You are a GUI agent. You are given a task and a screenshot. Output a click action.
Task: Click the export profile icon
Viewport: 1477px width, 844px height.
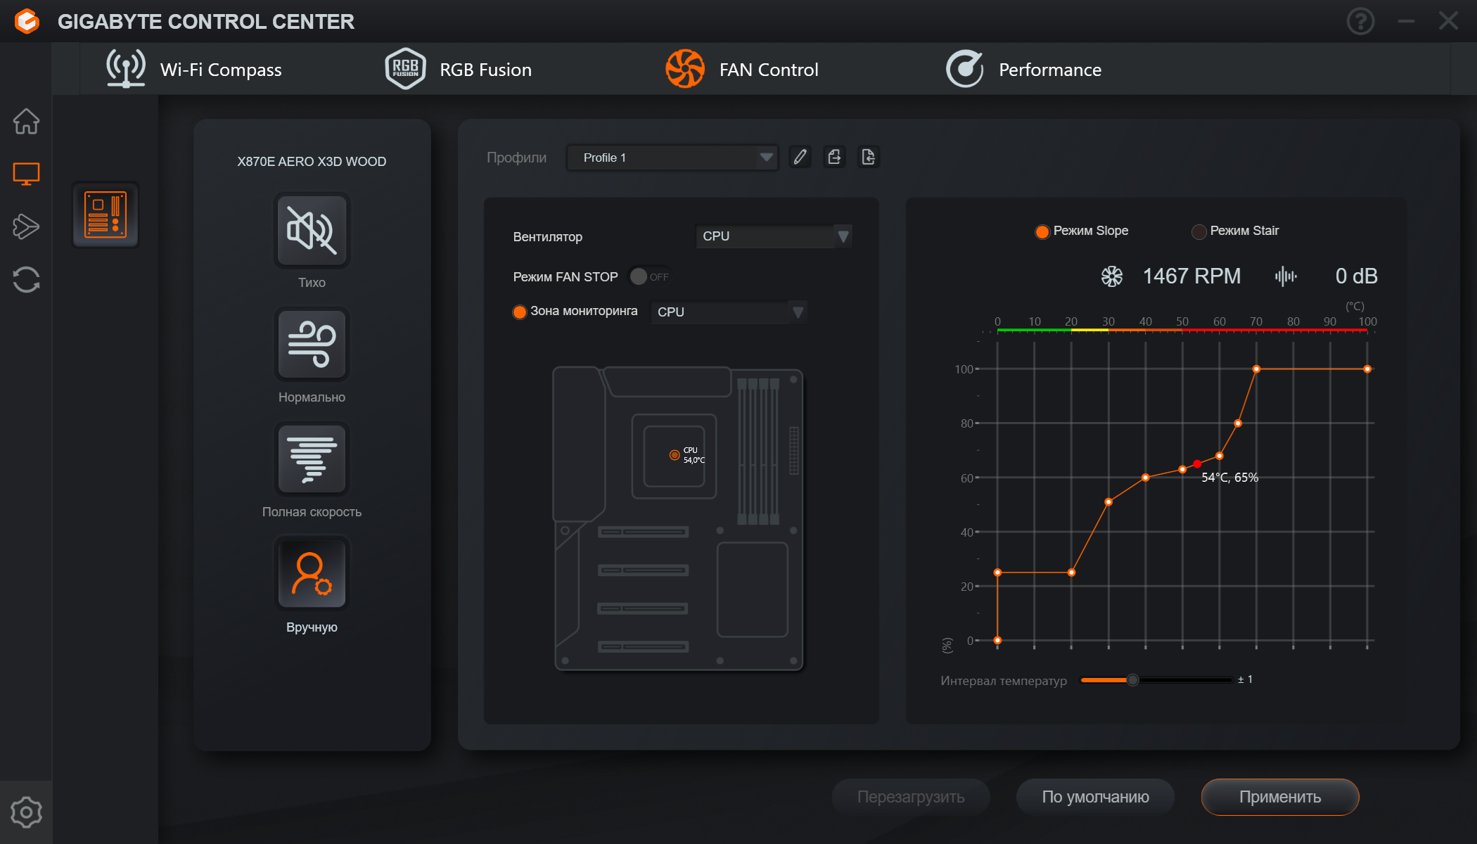click(x=834, y=157)
